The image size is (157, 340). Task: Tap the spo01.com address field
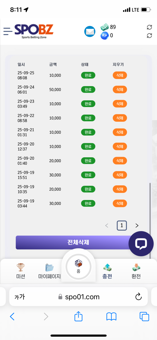(x=78, y=297)
